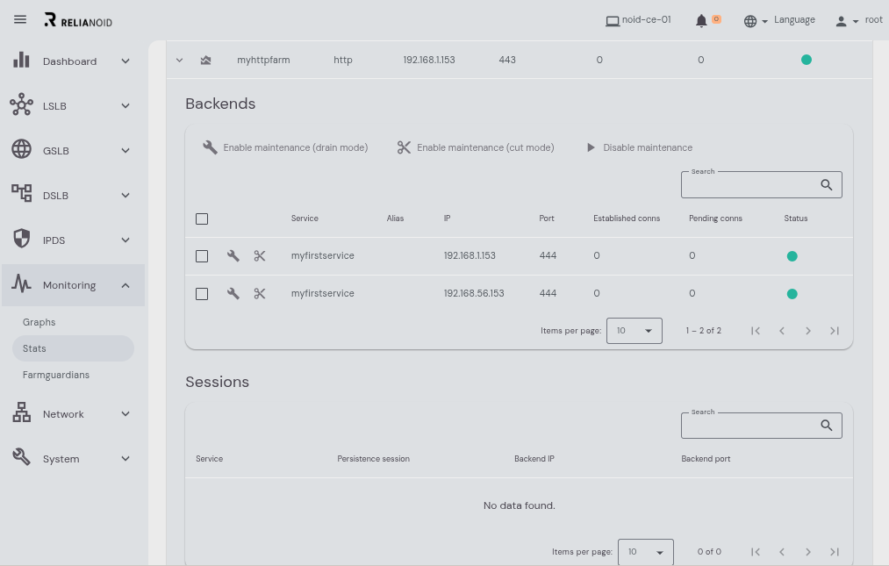Expand the LSLB menu chevron
Image resolution: width=889 pixels, height=566 pixels.
pyautogui.click(x=125, y=106)
